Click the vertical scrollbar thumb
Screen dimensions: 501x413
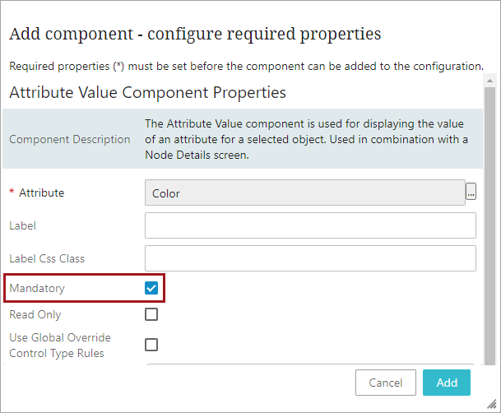click(489, 222)
